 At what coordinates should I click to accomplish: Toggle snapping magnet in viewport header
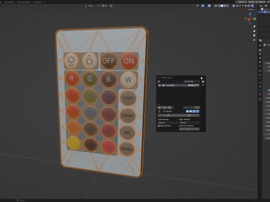103,6
